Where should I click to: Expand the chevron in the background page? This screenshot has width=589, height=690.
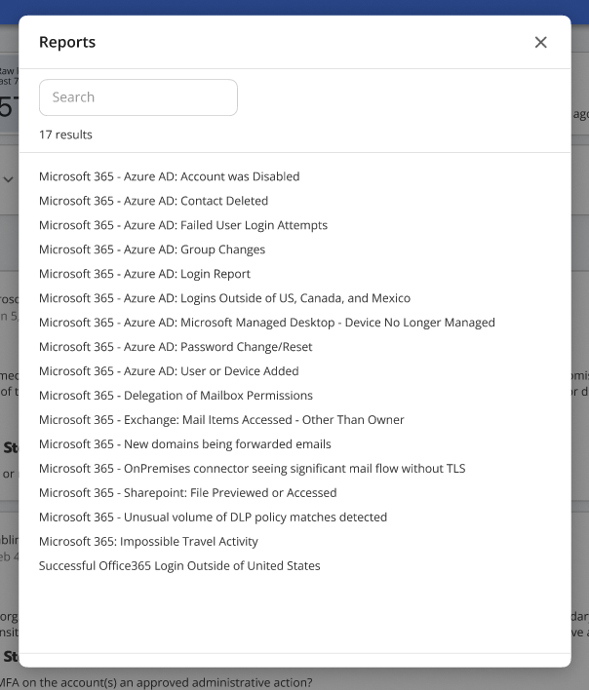(x=9, y=179)
